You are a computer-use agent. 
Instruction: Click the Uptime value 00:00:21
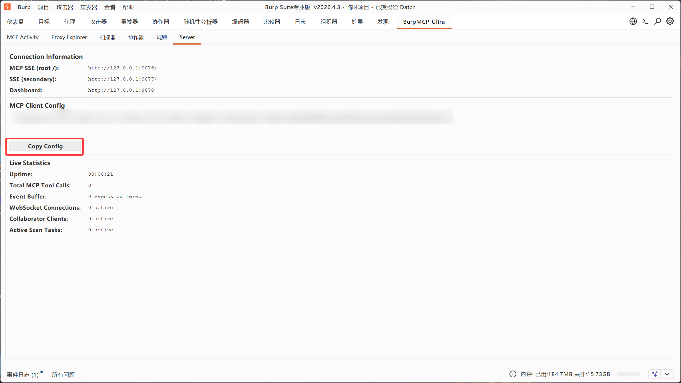[x=101, y=174]
